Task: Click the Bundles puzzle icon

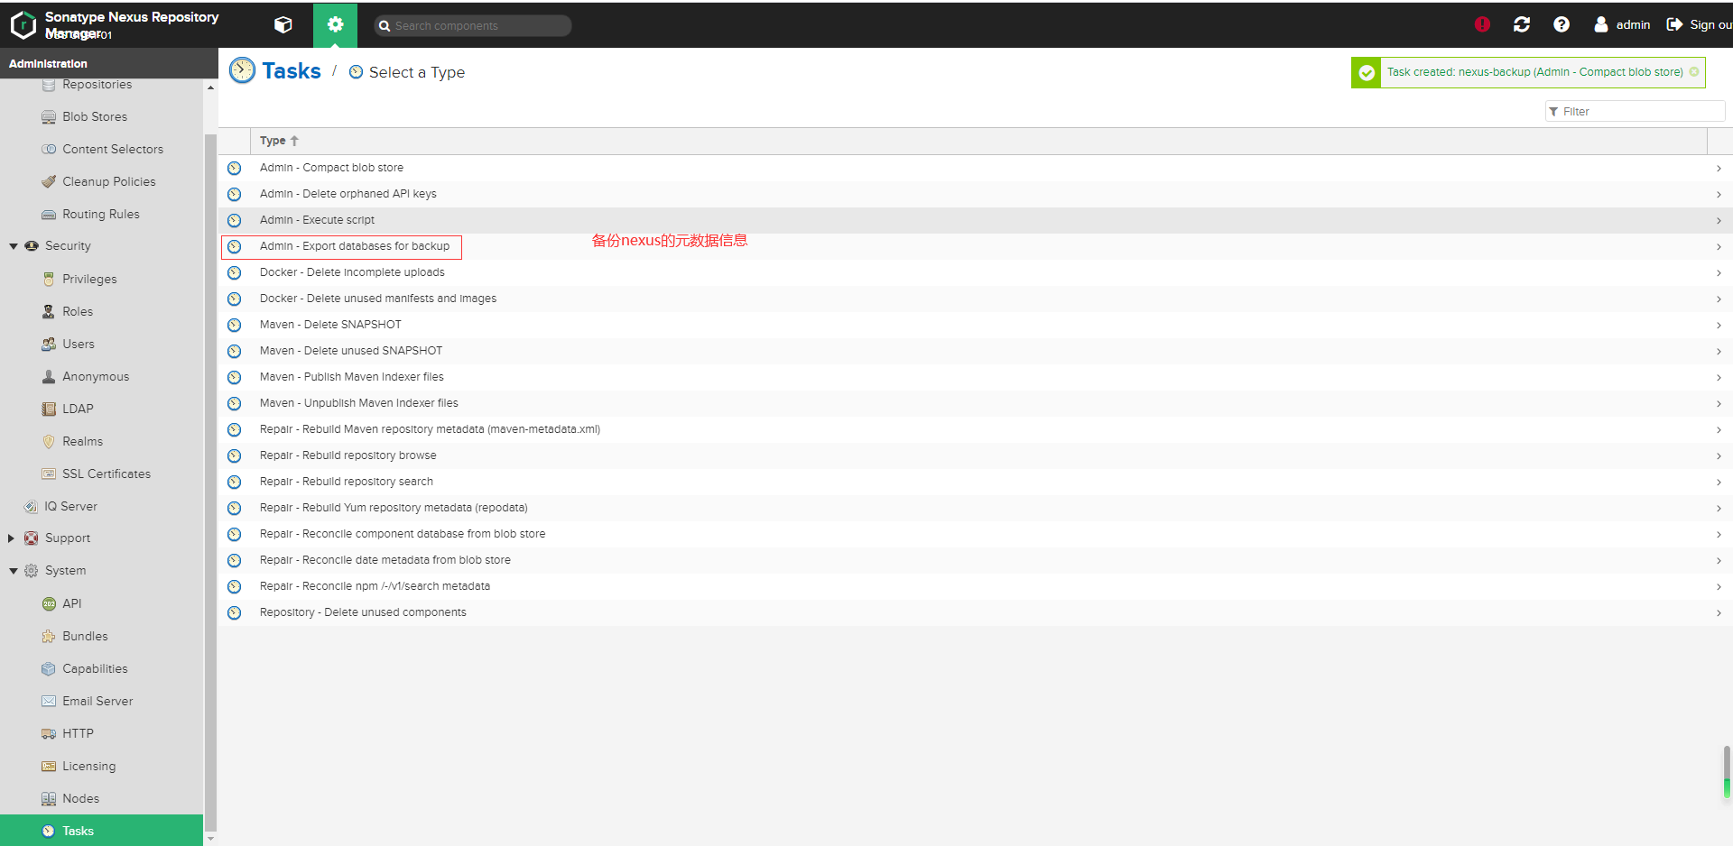Action: [x=49, y=637]
